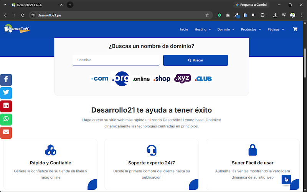The width and height of the screenshot is (307, 192).
Task: Click the Desarrollo21 te ayuda a tener éxito heading
Action: [152, 110]
